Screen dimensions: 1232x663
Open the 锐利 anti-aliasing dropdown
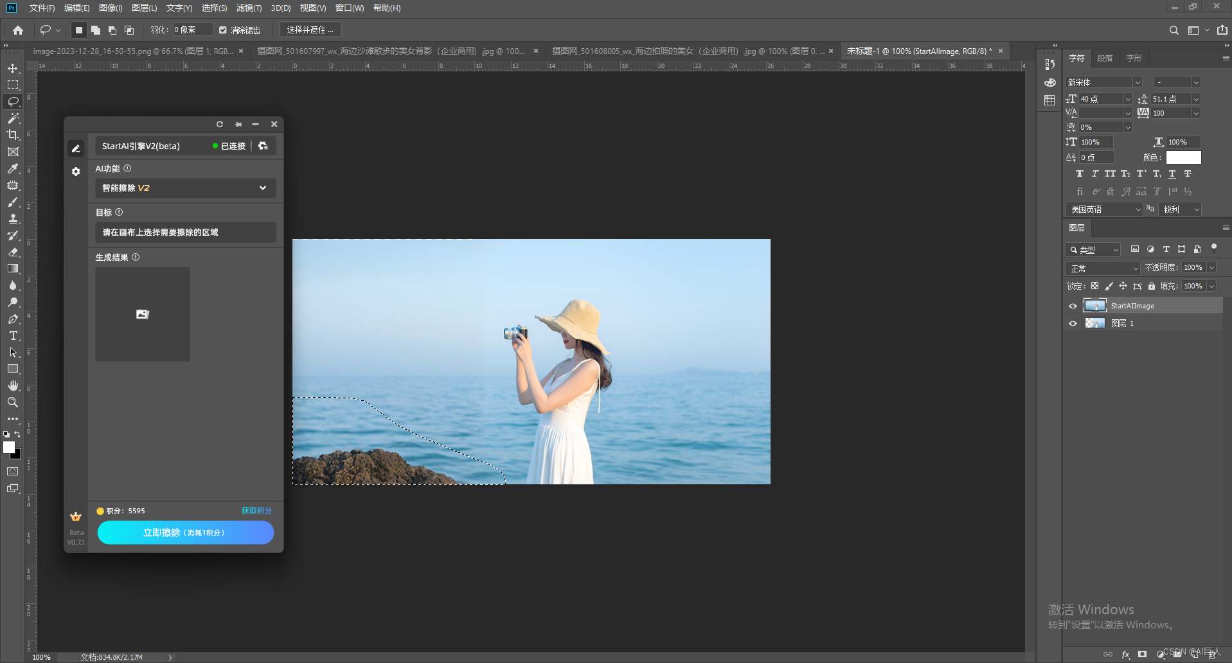coord(1181,209)
